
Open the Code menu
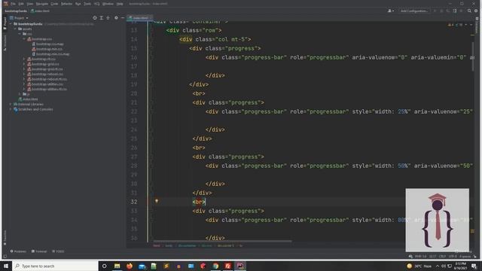pyautogui.click(x=54, y=4)
